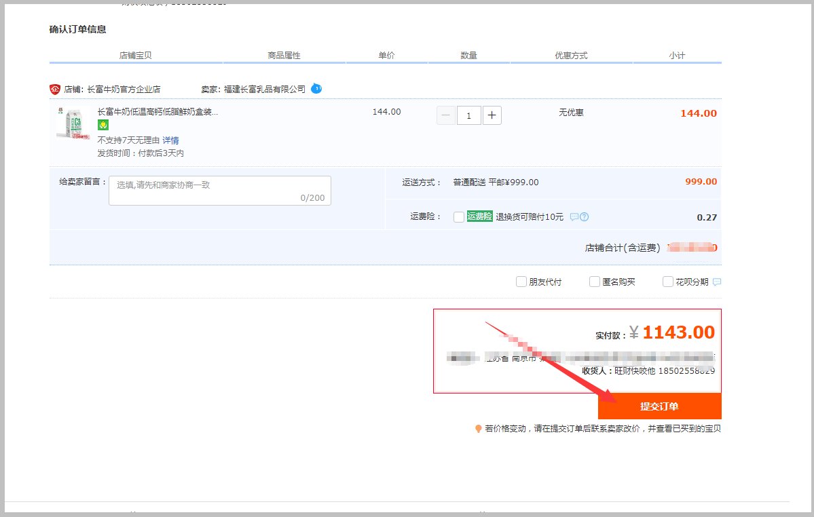Click the red enterprise store badge
This screenshot has width=814, height=517.
tap(54, 88)
